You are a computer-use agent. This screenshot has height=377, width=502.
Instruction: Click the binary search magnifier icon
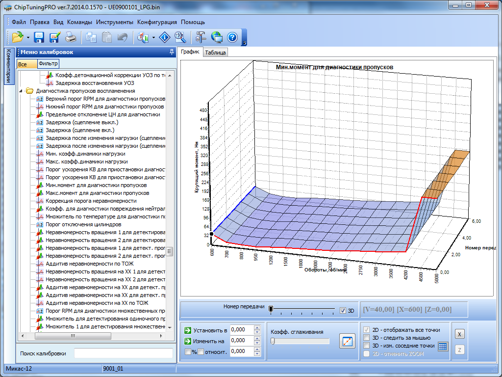pos(180,37)
